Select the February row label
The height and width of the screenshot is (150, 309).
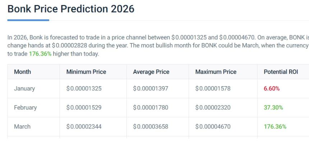25,108
